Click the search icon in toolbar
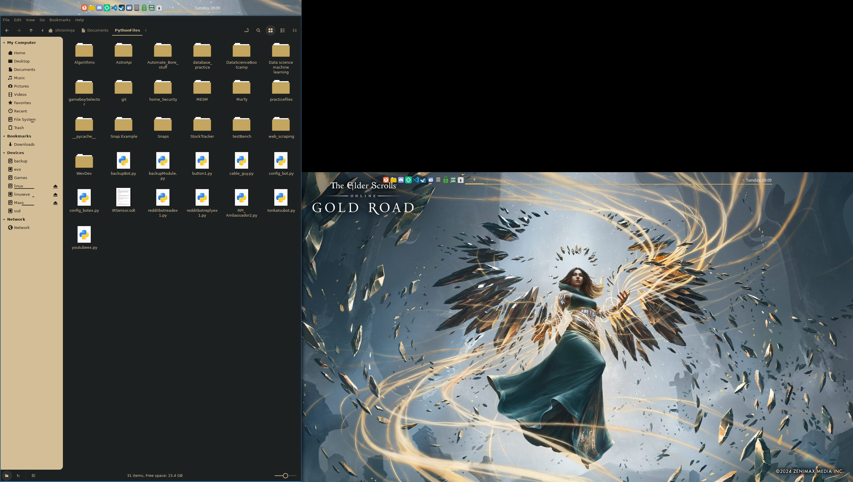Image resolution: width=853 pixels, height=482 pixels. tap(258, 30)
